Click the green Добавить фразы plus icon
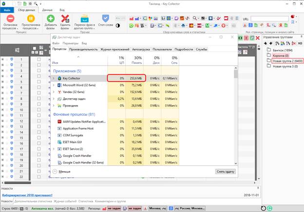Viewport: 304px width, 212px height. [x=51, y=18]
